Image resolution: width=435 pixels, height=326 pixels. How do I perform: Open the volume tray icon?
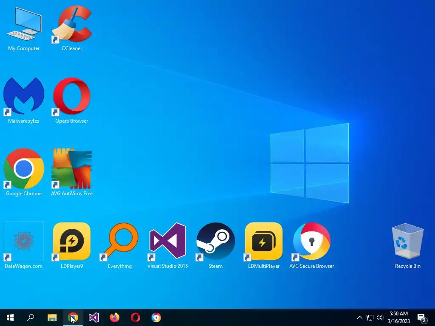pyautogui.click(x=380, y=318)
